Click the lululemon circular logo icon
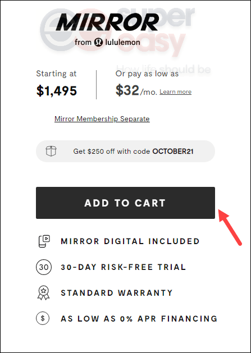Viewport: 251px width, 353px height. click(x=98, y=42)
